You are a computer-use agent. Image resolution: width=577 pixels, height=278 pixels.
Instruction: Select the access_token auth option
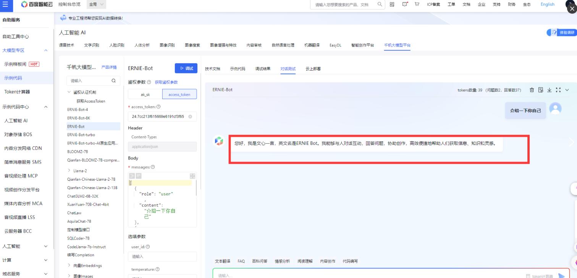coord(179,94)
